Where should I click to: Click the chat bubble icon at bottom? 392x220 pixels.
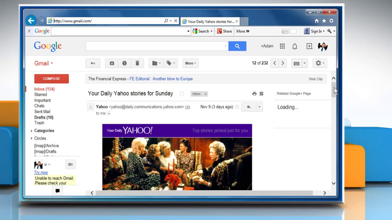pos(57,191)
